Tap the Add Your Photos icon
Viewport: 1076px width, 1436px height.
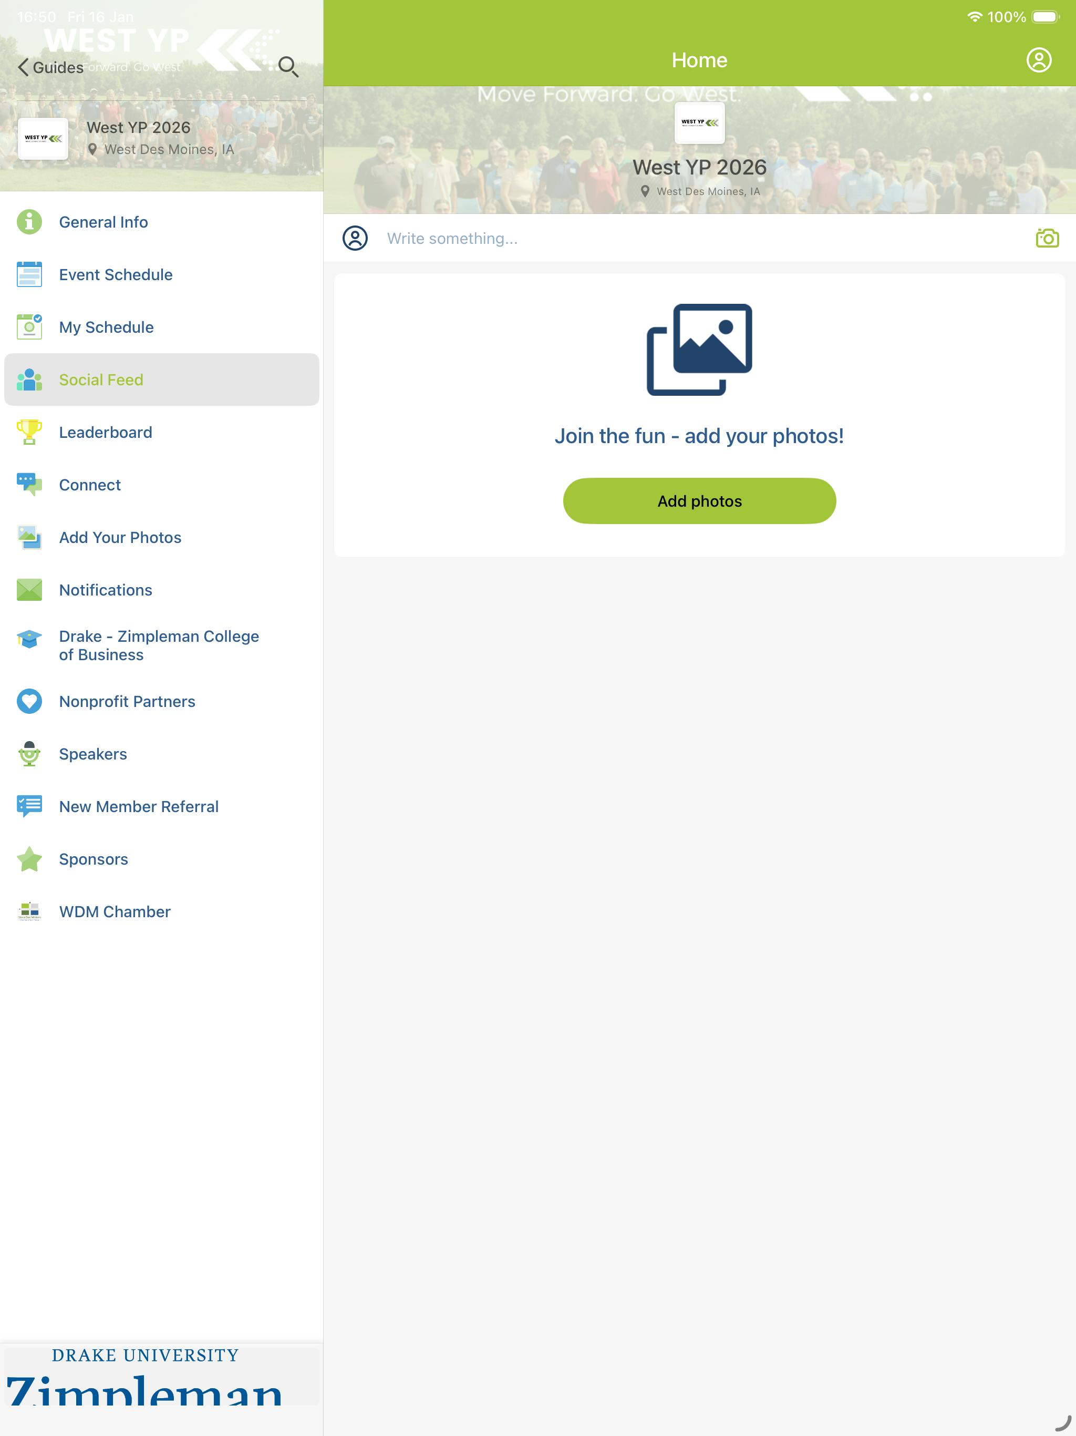tap(29, 538)
